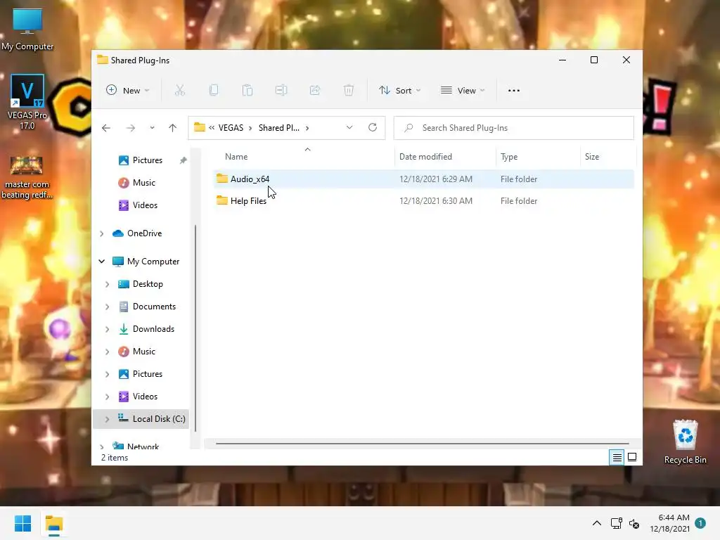The height and width of the screenshot is (540, 720).
Task: Show hidden tray icons chevron
Action: 596,523
